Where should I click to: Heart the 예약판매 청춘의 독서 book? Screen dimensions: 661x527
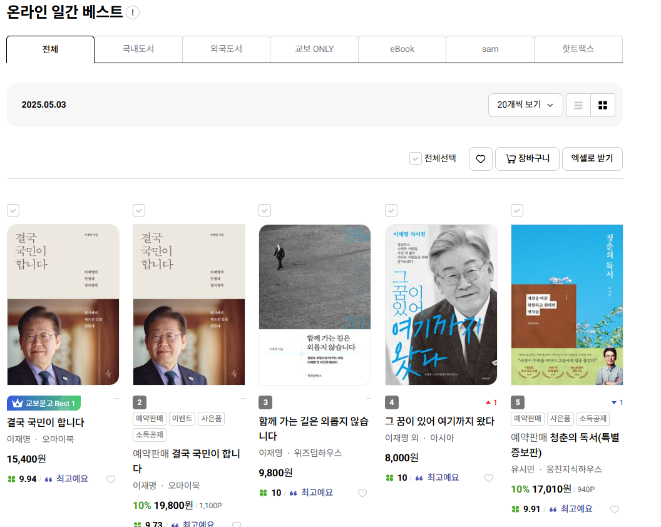pos(614,509)
